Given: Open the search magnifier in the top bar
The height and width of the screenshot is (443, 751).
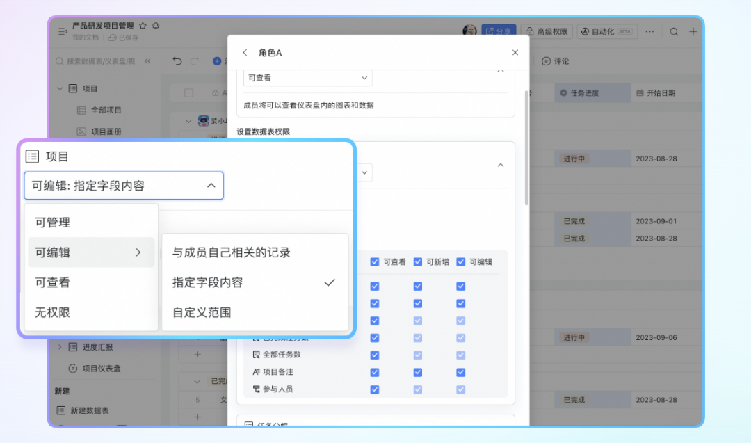Looking at the screenshot, I should point(674,31).
